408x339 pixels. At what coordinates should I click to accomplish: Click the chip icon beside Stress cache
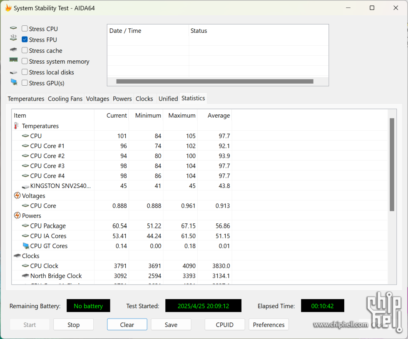(13, 49)
